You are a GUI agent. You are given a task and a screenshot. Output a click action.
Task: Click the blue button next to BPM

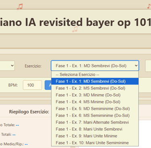(x=48, y=85)
